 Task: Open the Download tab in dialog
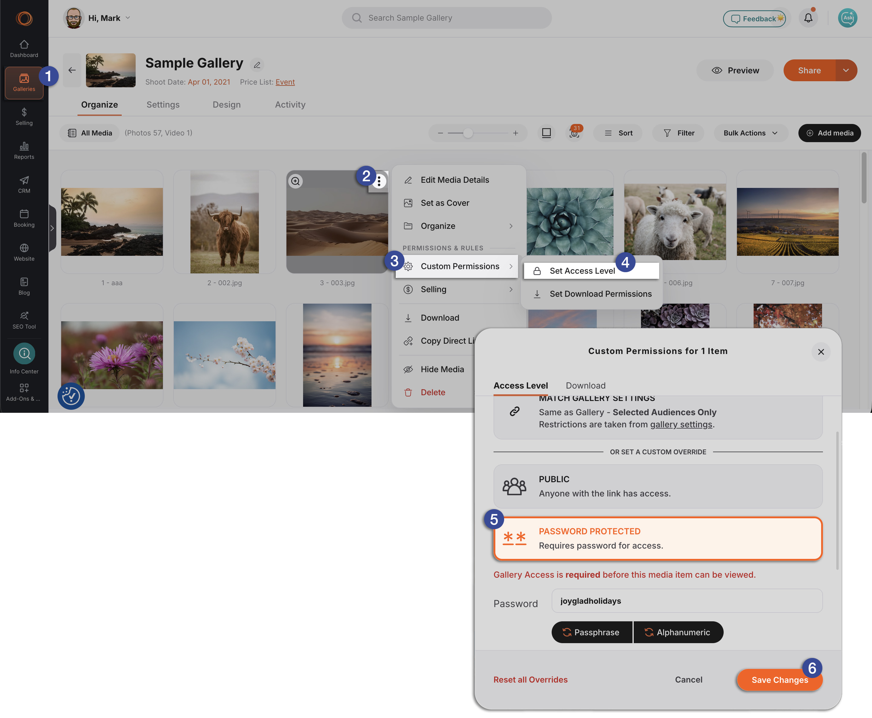pyautogui.click(x=585, y=386)
